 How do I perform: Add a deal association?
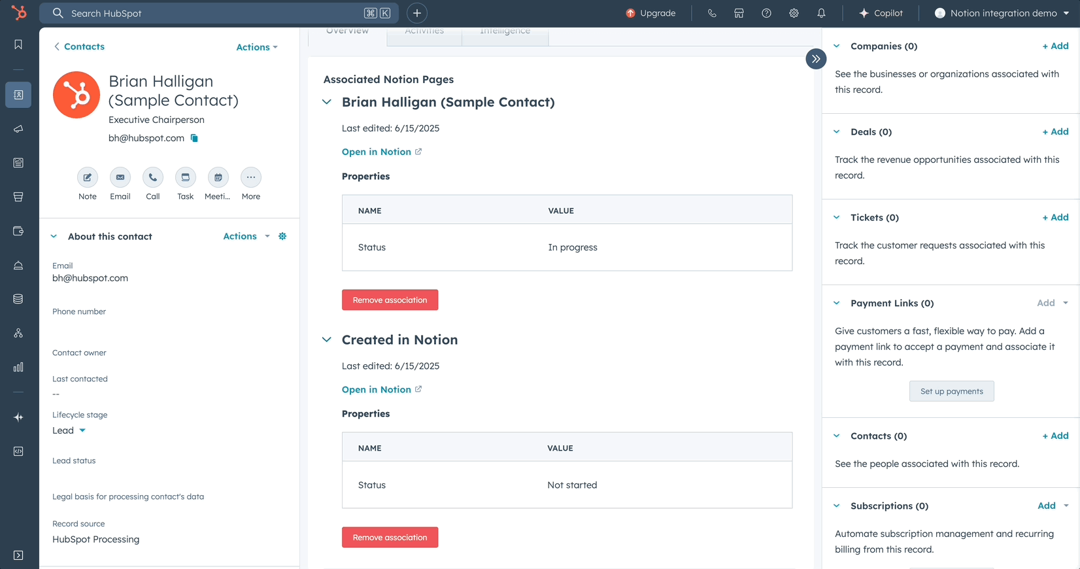(x=1055, y=131)
